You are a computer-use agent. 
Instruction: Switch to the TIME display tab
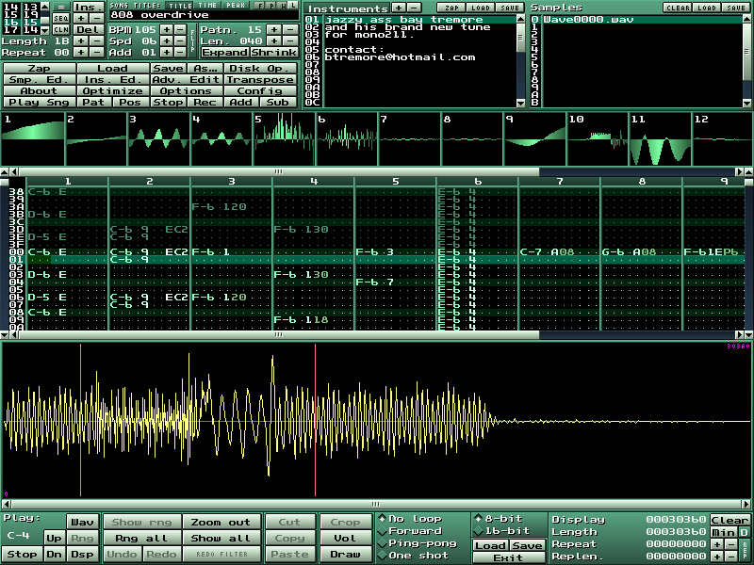(206, 6)
